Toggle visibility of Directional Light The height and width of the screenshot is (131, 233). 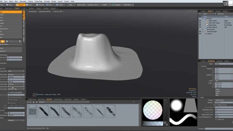coord(200,32)
